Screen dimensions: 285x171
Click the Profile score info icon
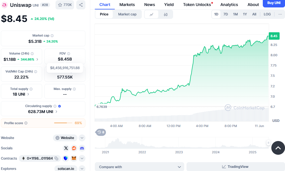tap(26, 123)
